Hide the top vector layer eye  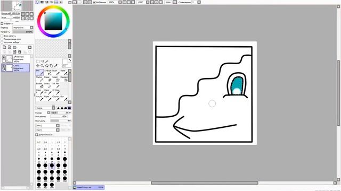[4, 57]
